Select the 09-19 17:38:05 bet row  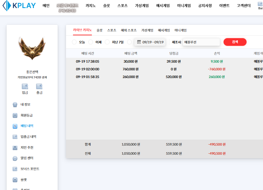click(165, 61)
